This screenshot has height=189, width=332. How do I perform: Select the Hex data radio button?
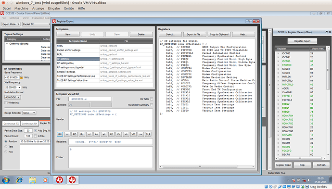coord(6,152)
